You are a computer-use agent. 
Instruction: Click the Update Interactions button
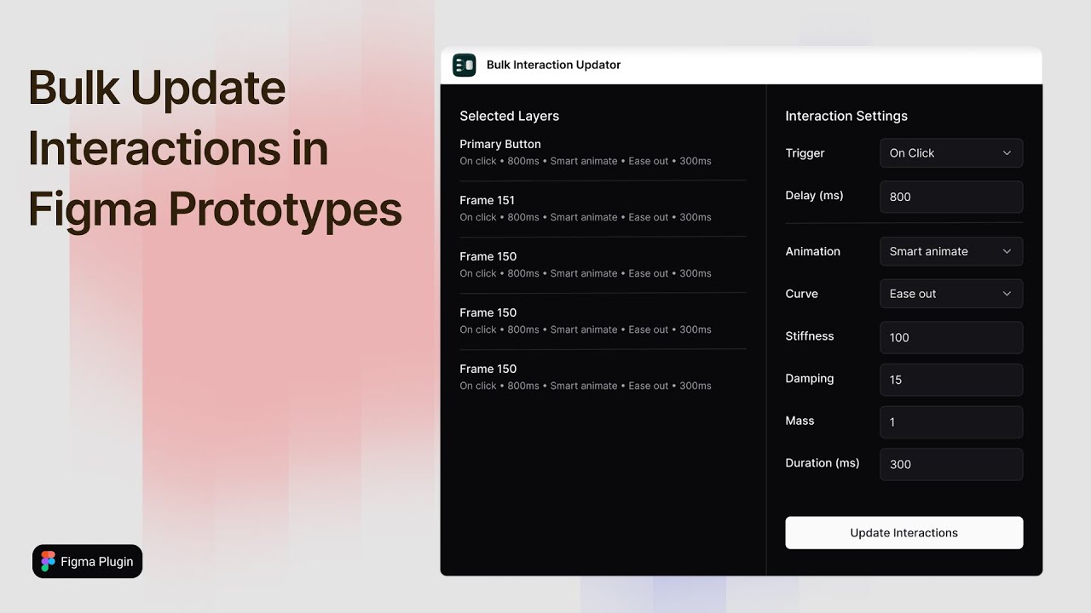coord(904,533)
